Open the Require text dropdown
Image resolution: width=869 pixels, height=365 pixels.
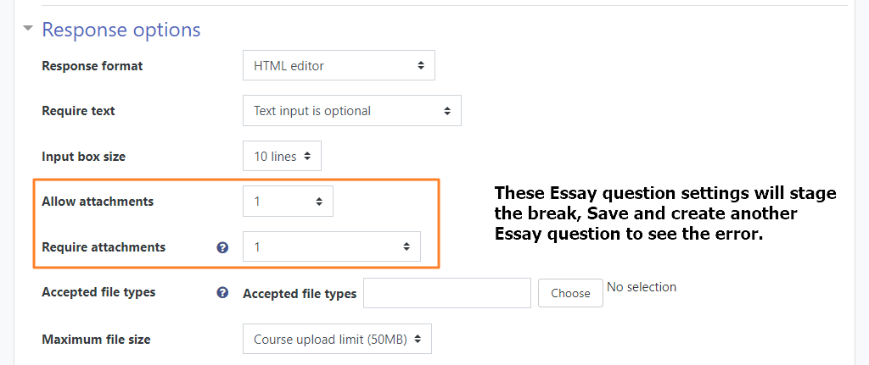tap(352, 111)
